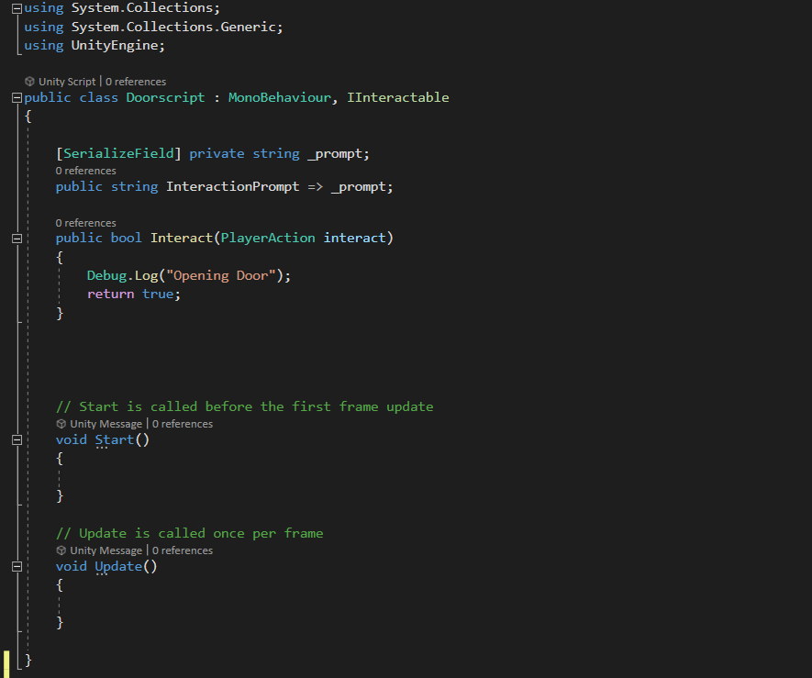Click 'Unity Message' label above Update
This screenshot has width=812, height=678.
106,550
